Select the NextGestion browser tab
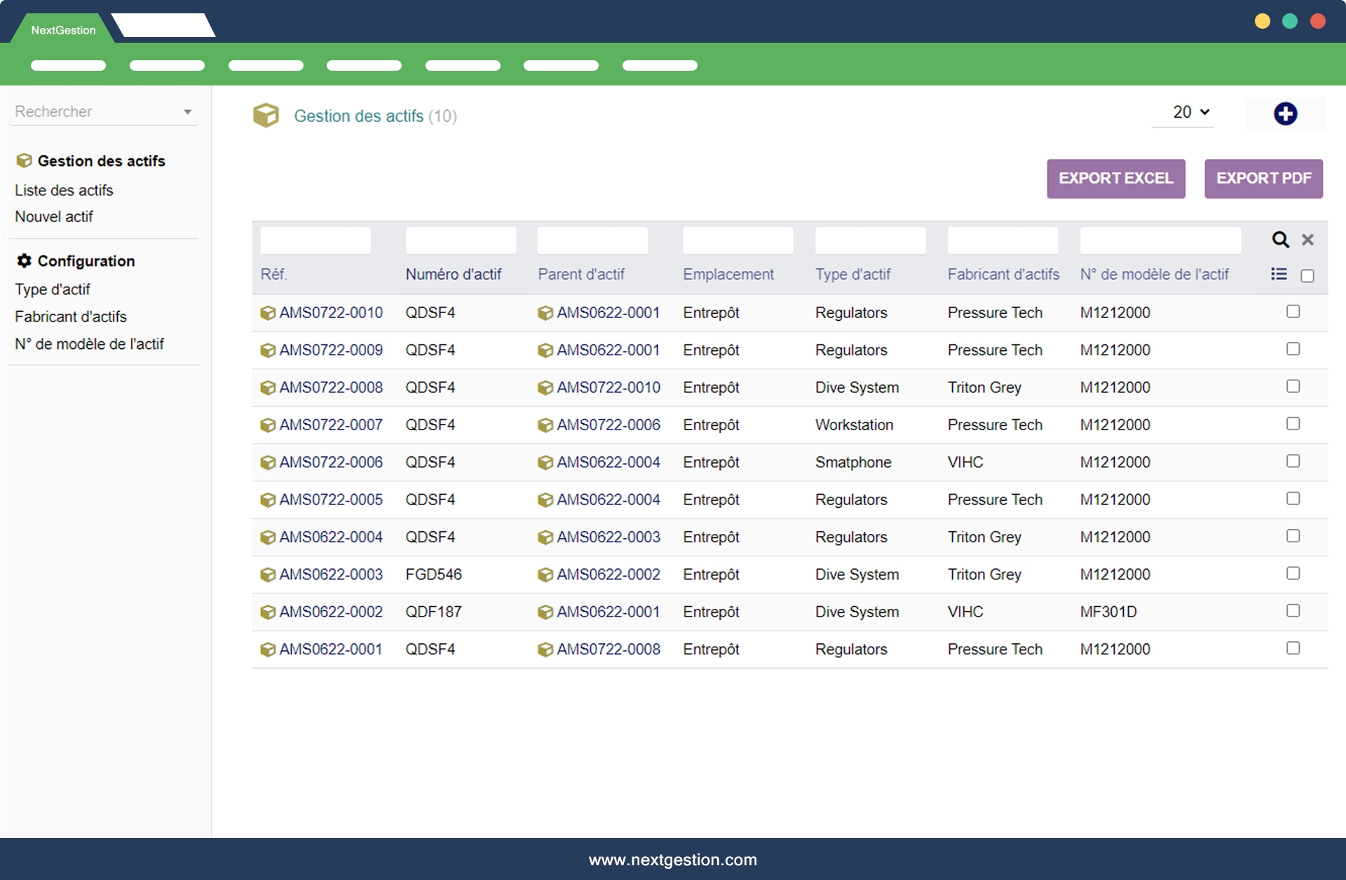Image resolution: width=1346 pixels, height=880 pixels. click(x=63, y=30)
